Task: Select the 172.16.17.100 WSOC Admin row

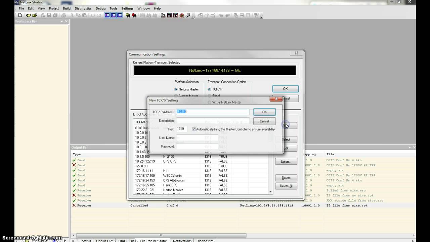Action: point(201,175)
